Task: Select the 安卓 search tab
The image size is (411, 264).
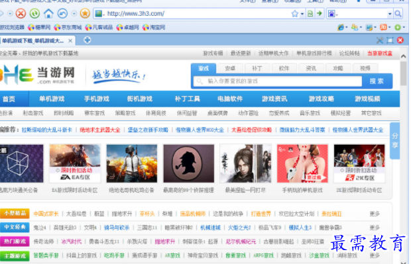Action: pyautogui.click(x=230, y=68)
